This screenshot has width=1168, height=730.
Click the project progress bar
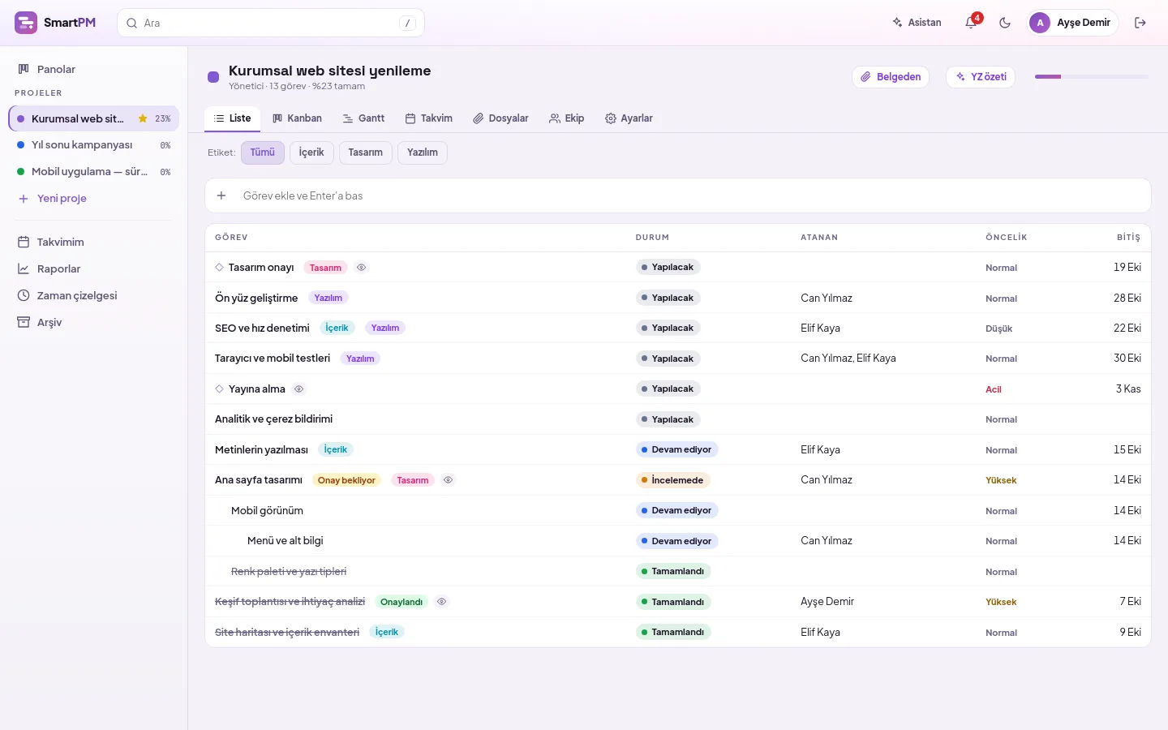pyautogui.click(x=1092, y=77)
